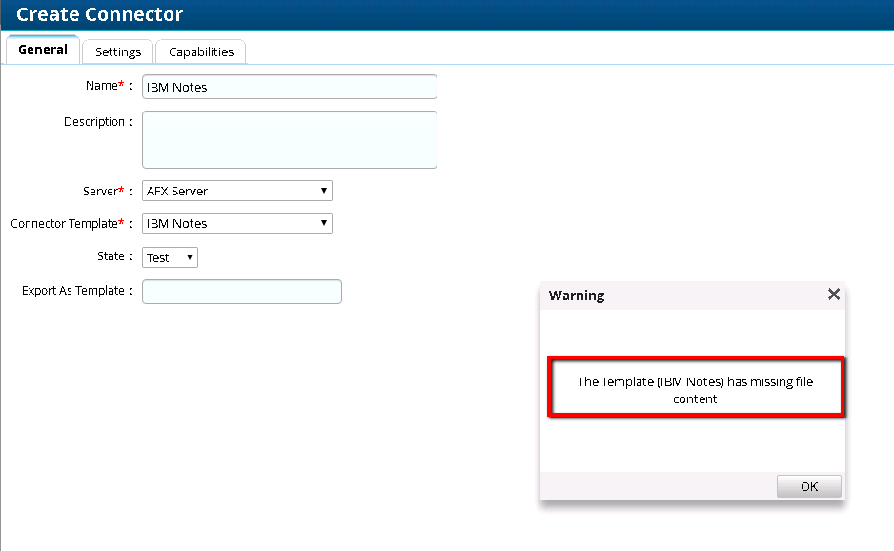The height and width of the screenshot is (551, 894).
Task: Click the Export As Template input box
Action: 241,292
